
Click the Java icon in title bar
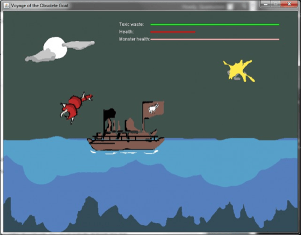point(7,5)
